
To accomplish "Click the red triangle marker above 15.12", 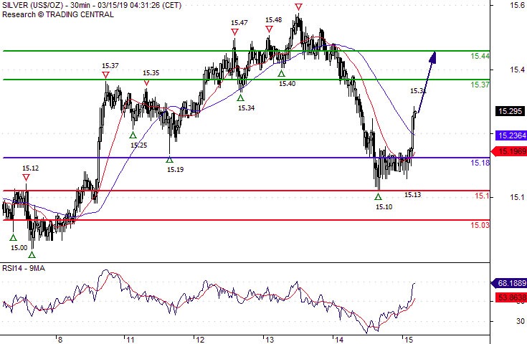I will point(27,177).
